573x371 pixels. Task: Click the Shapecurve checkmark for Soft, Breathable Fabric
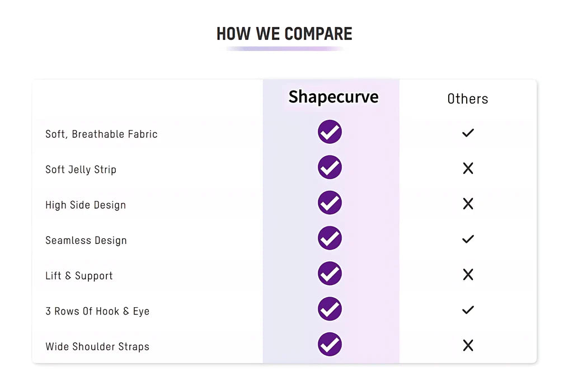tap(330, 132)
